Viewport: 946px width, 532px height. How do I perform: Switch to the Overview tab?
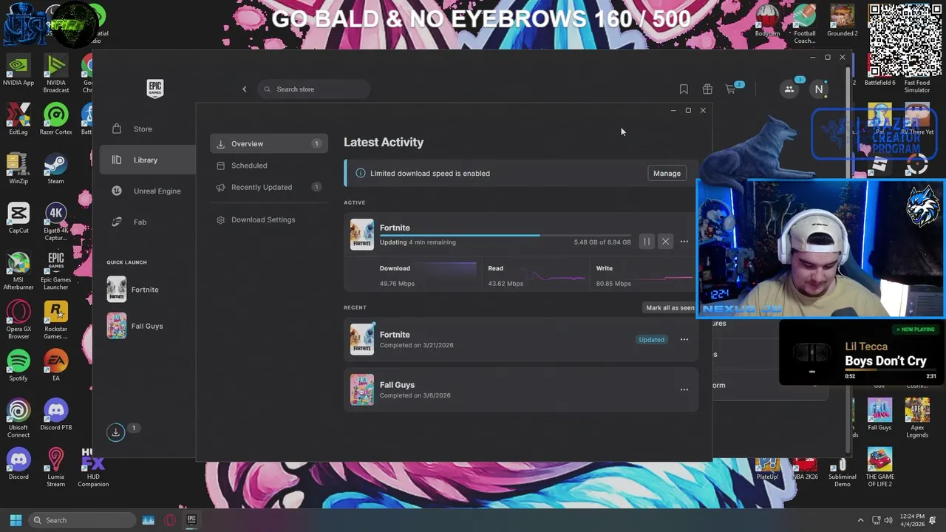pos(268,144)
